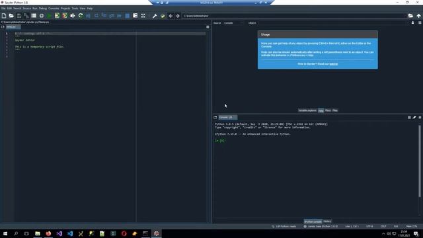Click the browse tabs icon in the editor
This screenshot has height=238, width=423.
tap(3, 27)
